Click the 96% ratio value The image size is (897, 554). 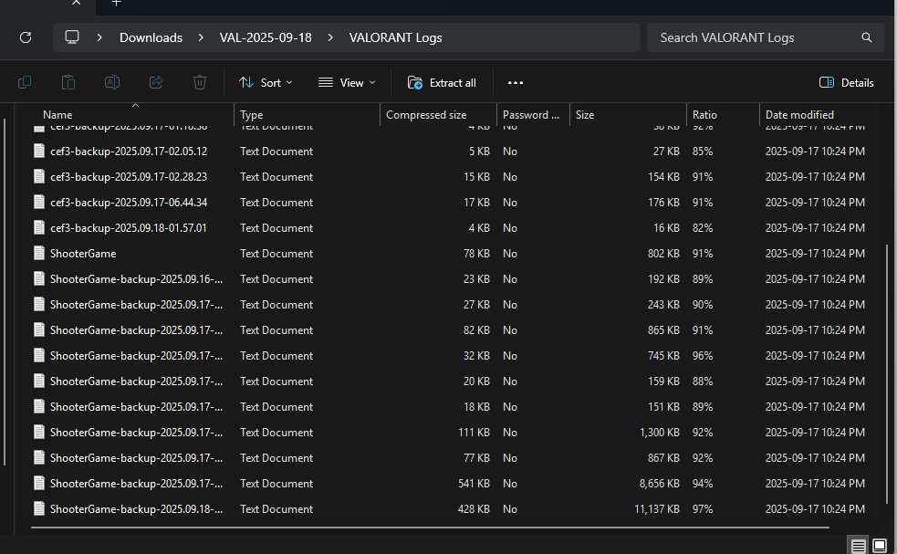coord(703,355)
